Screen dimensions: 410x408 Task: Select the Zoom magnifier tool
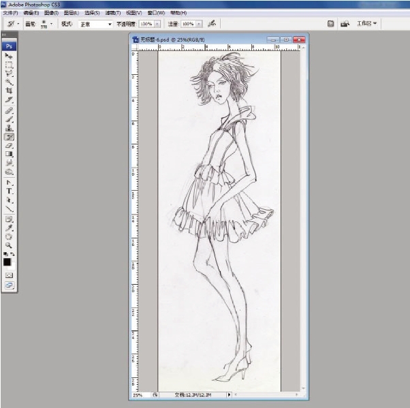10,245
